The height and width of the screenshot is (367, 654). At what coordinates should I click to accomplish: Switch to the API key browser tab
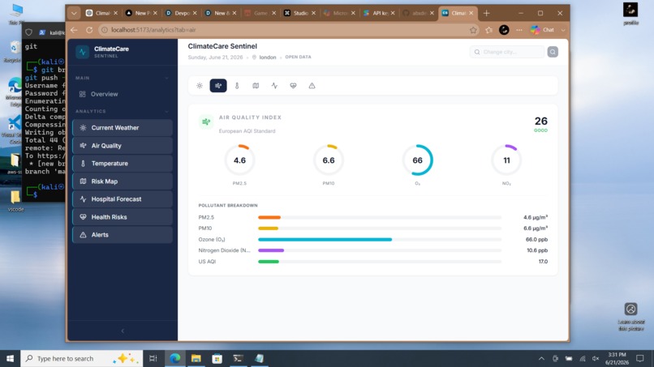(378, 13)
